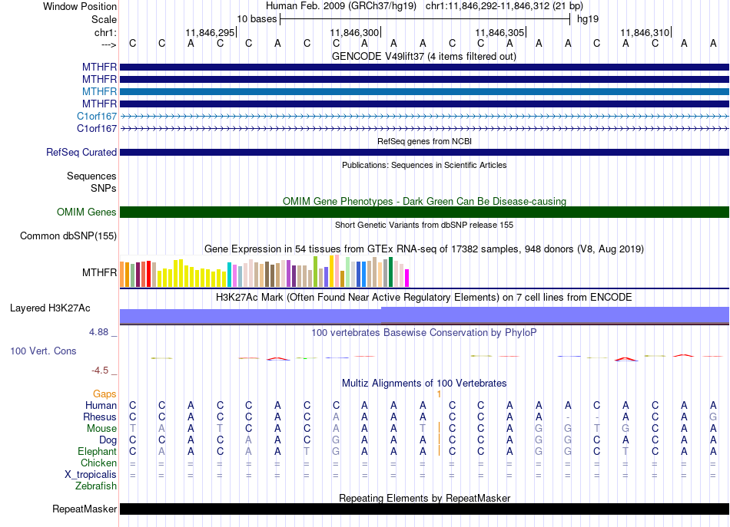Open the dark-blue C1orf167 gene label
Viewport: 730px width, 527px height.
[x=97, y=128]
